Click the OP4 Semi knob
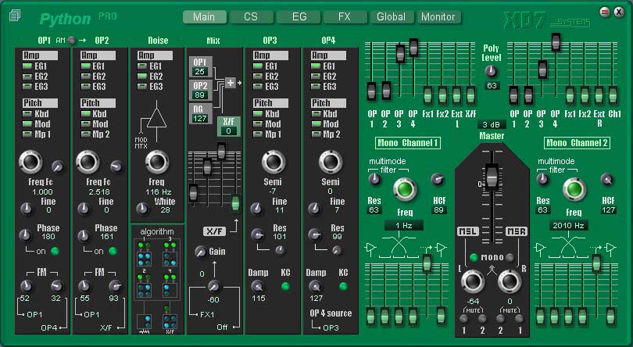The width and height of the screenshot is (633, 347). 331,162
